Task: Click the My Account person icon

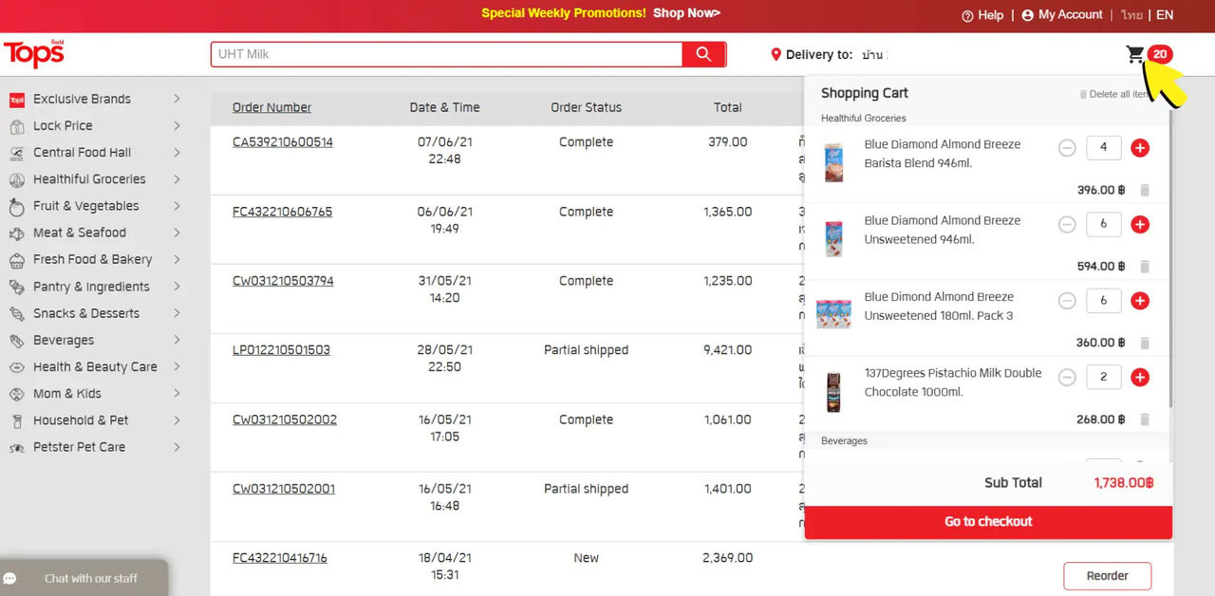Action: click(1027, 15)
